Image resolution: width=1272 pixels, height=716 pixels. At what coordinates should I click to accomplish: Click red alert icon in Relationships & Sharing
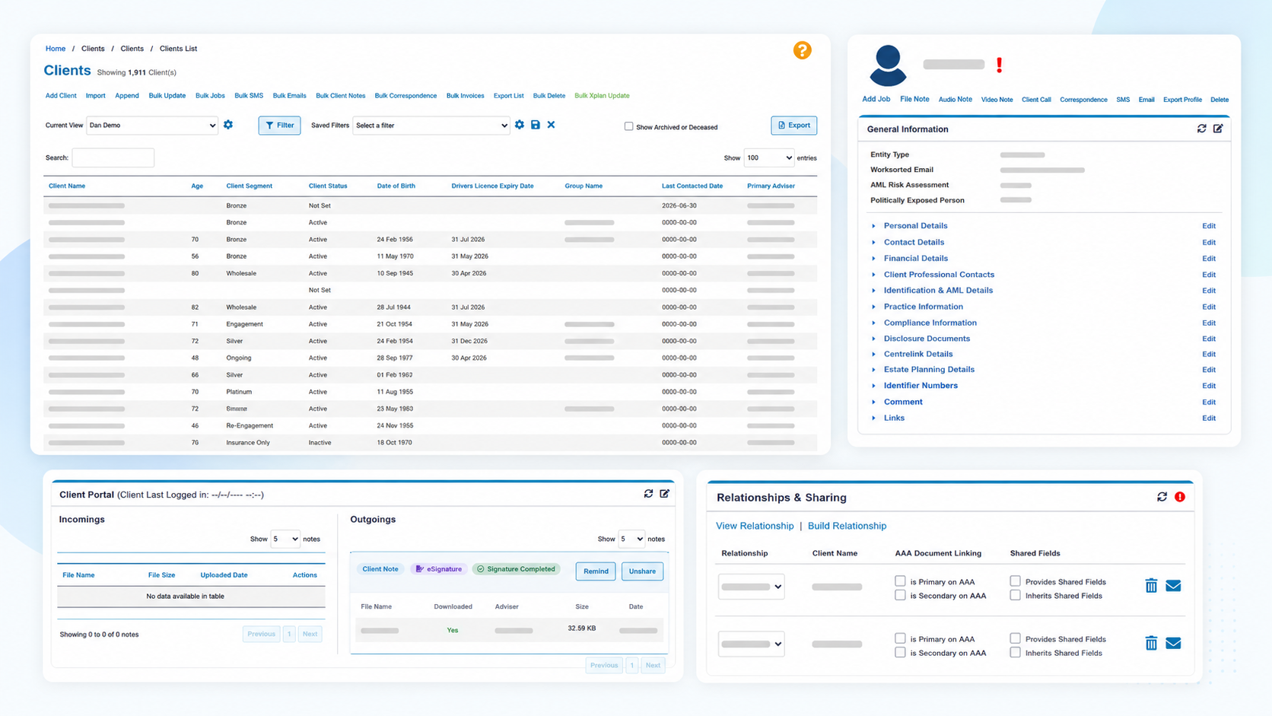(1180, 497)
